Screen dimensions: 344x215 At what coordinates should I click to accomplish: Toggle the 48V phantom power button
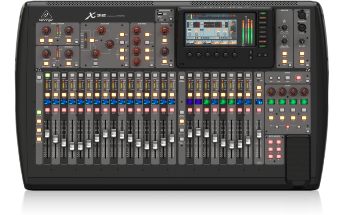[x=42, y=40]
